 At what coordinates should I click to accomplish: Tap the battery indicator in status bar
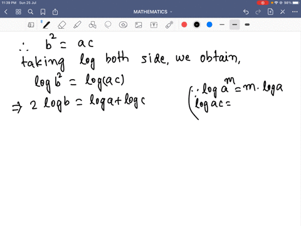click(x=296, y=3)
